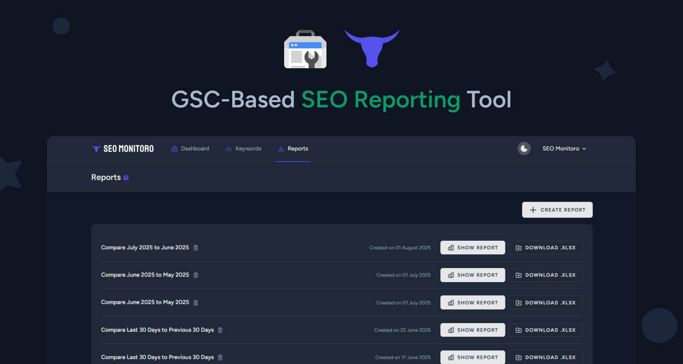Toggle dark mode with the moon button
This screenshot has height=364, width=683.
point(524,148)
